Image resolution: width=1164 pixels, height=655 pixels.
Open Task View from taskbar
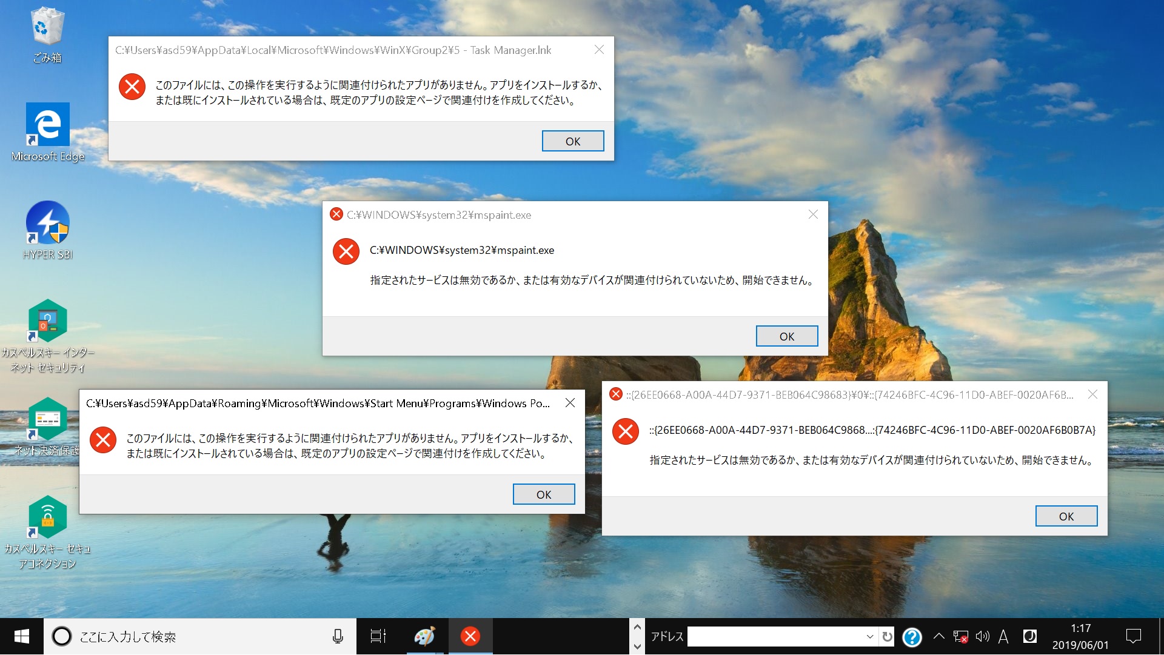click(x=378, y=636)
